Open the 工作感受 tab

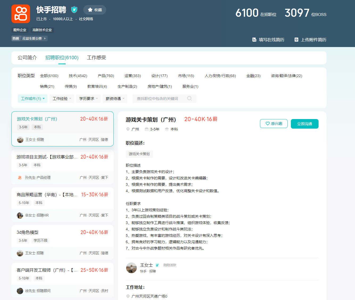click(97, 58)
